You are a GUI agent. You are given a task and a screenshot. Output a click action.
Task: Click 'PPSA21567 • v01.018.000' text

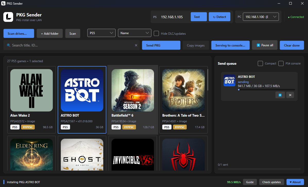click(76, 121)
